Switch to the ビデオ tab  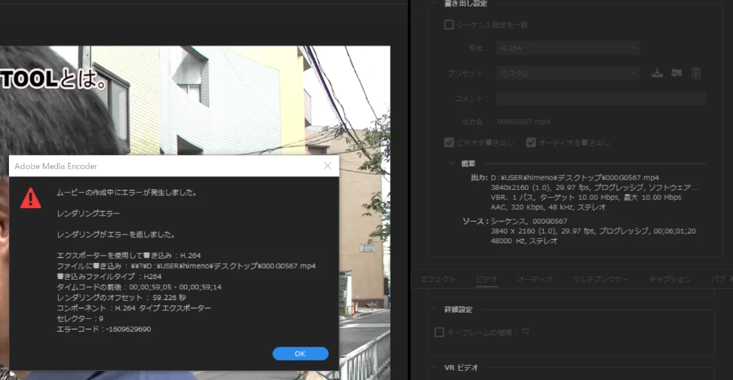pyautogui.click(x=486, y=279)
